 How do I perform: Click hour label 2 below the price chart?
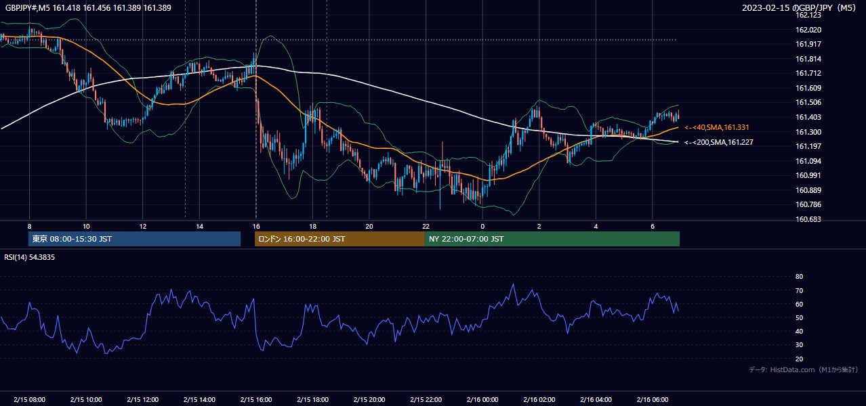pyautogui.click(x=539, y=226)
